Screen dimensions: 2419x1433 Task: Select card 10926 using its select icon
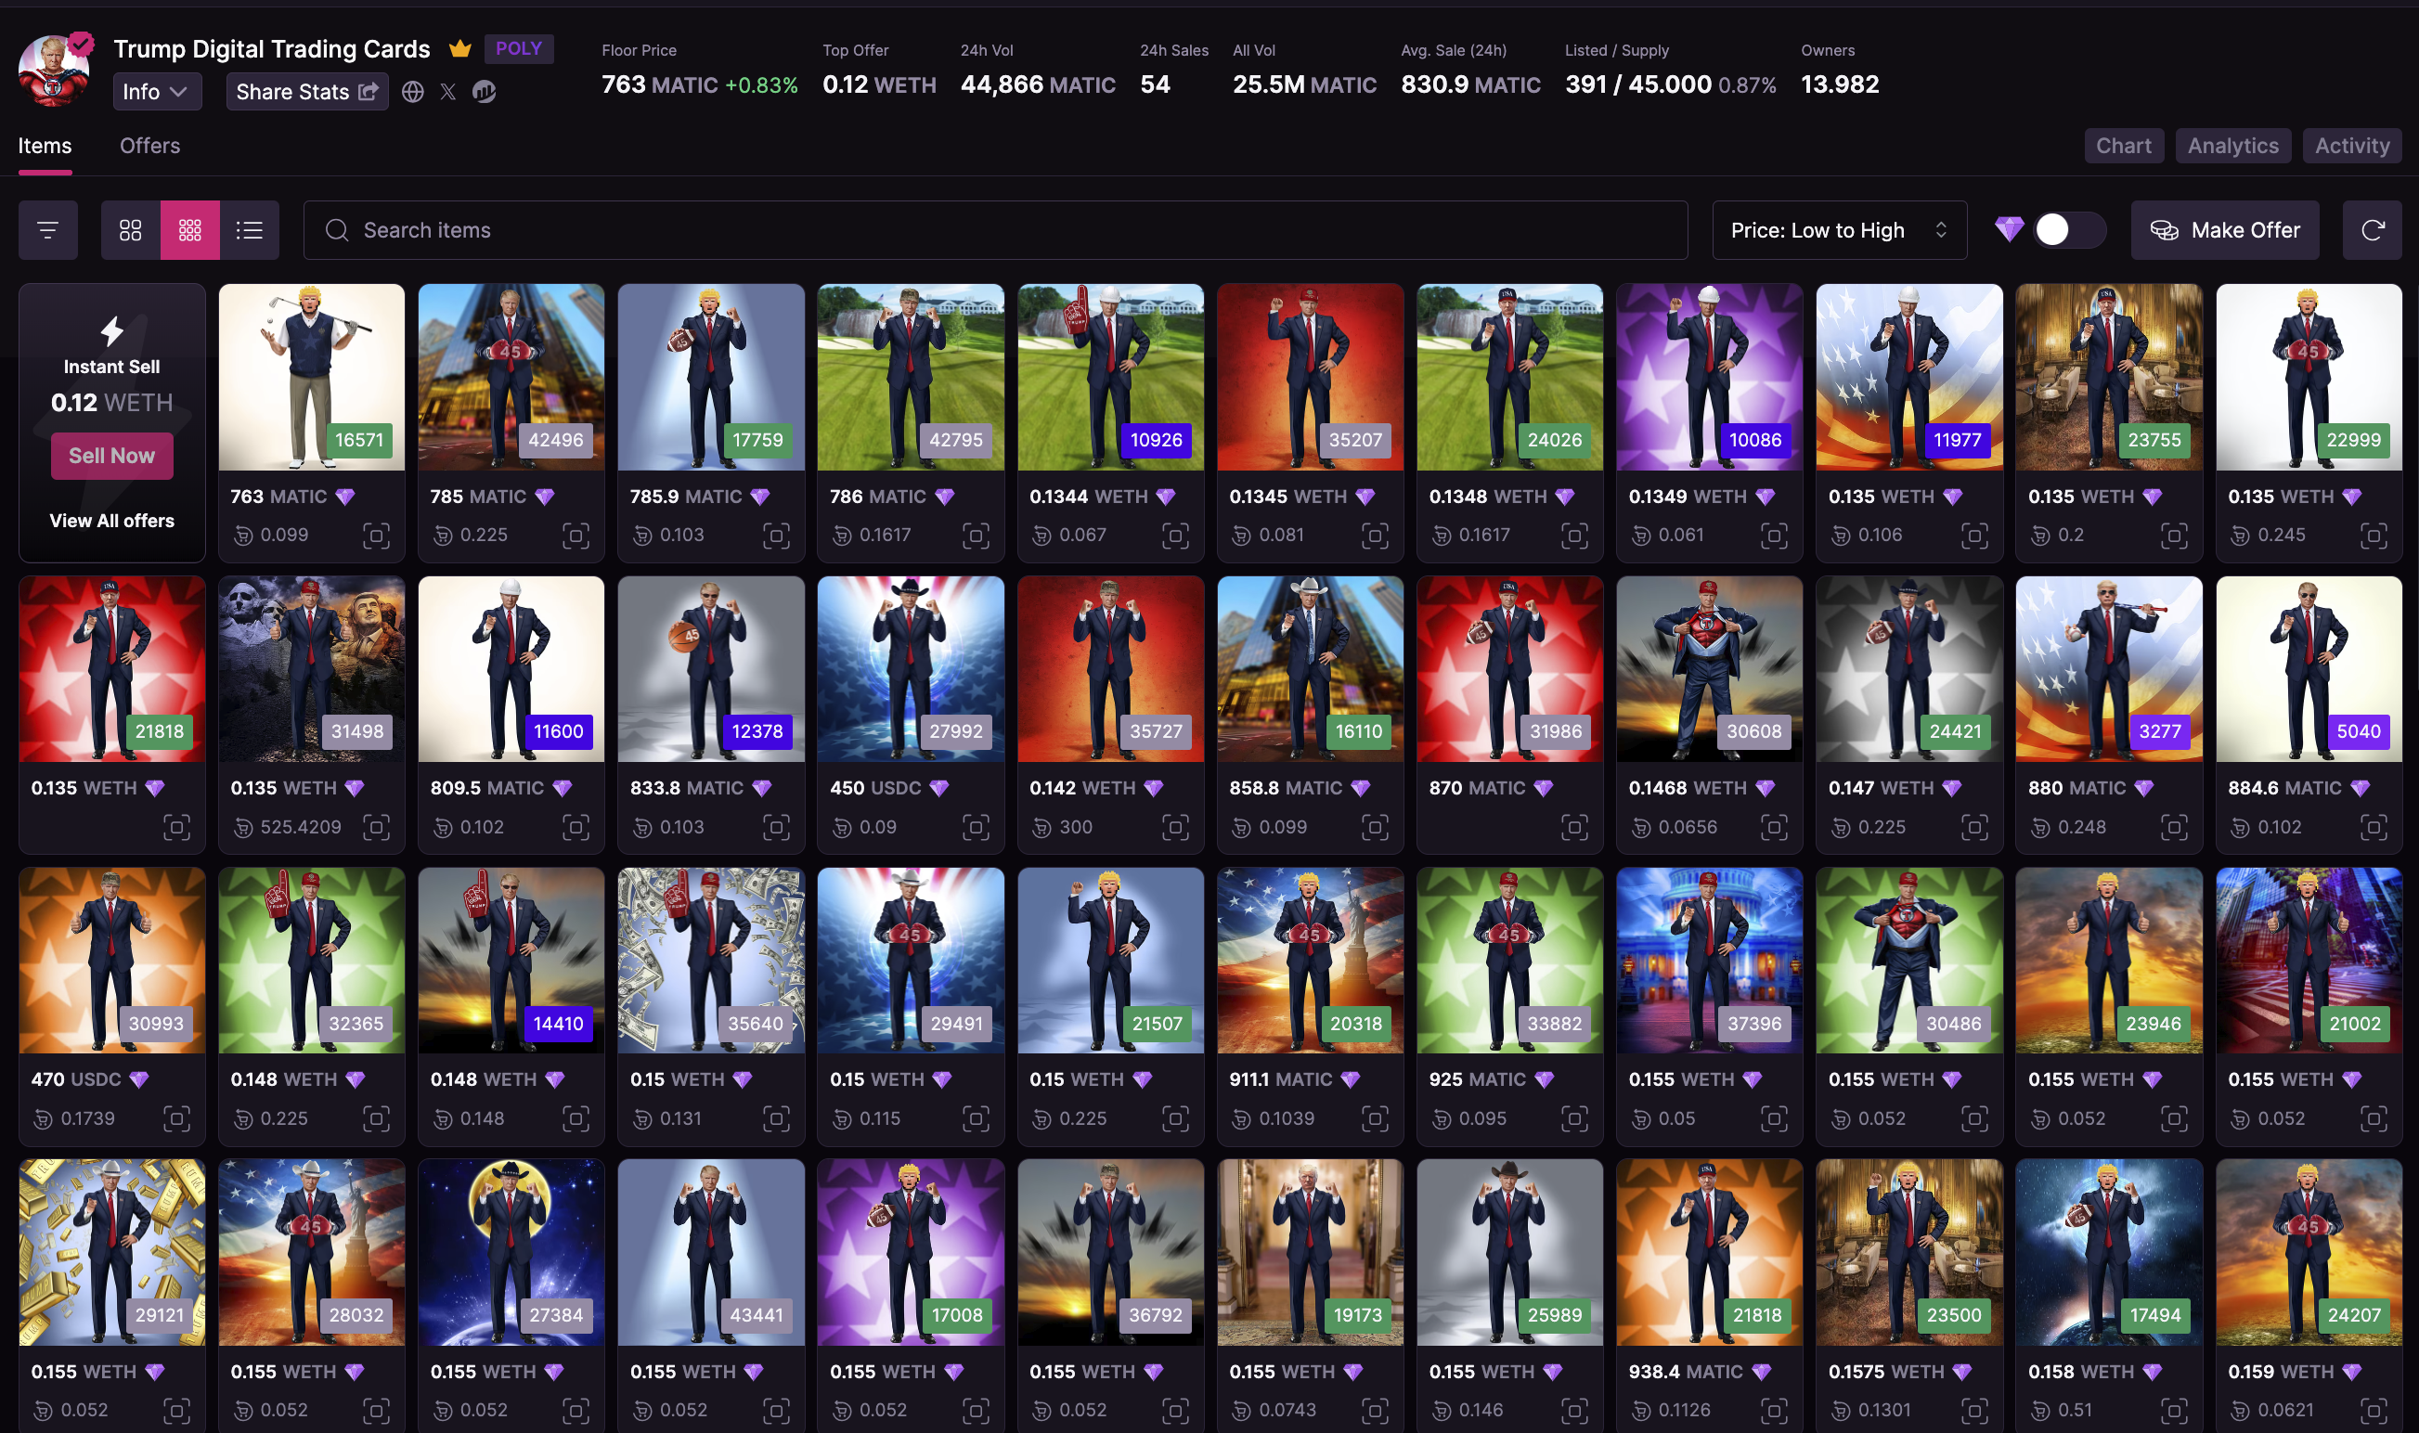point(1175,535)
